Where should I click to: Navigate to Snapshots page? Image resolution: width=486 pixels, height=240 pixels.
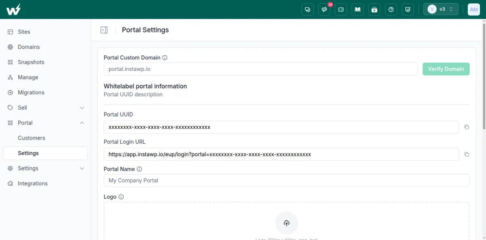(x=31, y=62)
